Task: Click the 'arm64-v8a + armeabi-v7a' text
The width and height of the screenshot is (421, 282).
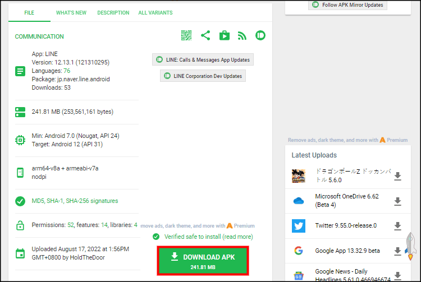Action: click(65, 168)
